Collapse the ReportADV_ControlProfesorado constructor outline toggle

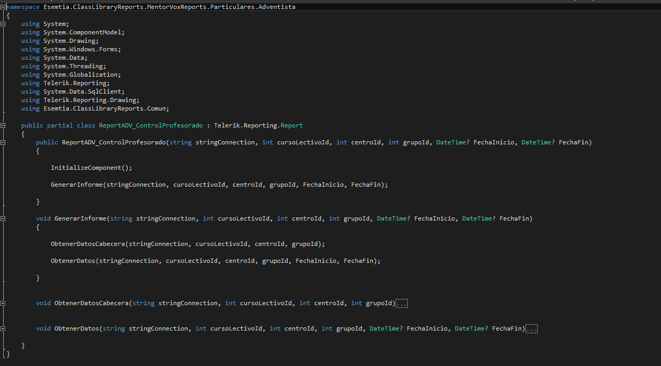pyautogui.click(x=3, y=142)
